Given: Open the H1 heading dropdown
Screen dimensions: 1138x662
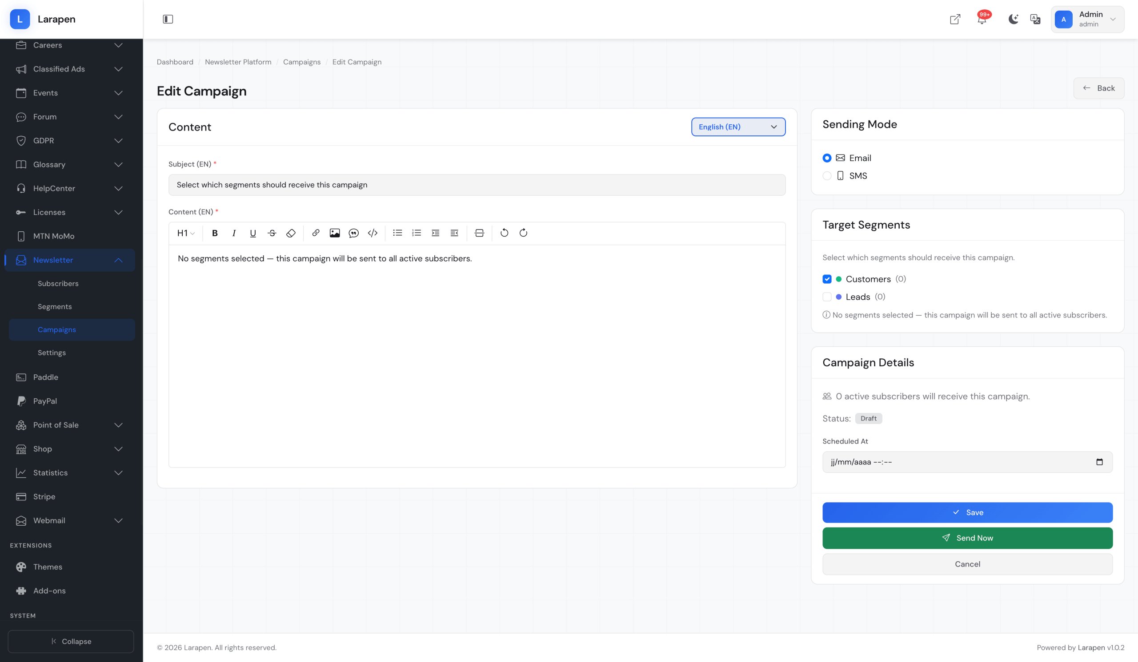Looking at the screenshot, I should coord(185,233).
